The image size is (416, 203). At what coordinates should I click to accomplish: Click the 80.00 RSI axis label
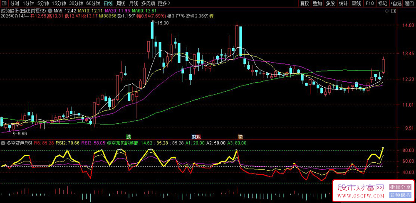[409, 150]
